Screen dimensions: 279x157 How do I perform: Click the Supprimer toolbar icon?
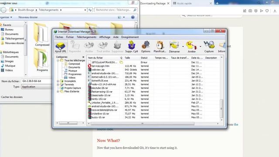[x=117, y=47]
